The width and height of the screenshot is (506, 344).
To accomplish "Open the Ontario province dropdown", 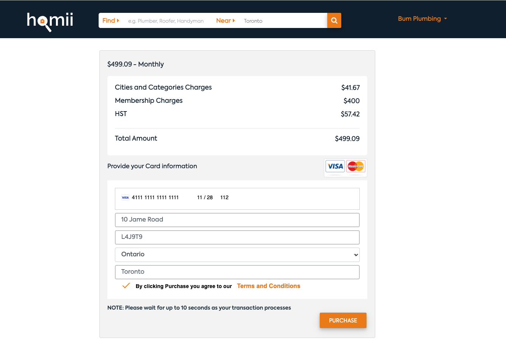I will [237, 255].
